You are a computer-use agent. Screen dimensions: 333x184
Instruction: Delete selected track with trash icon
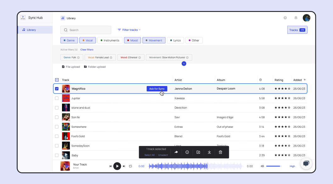(x=220, y=152)
